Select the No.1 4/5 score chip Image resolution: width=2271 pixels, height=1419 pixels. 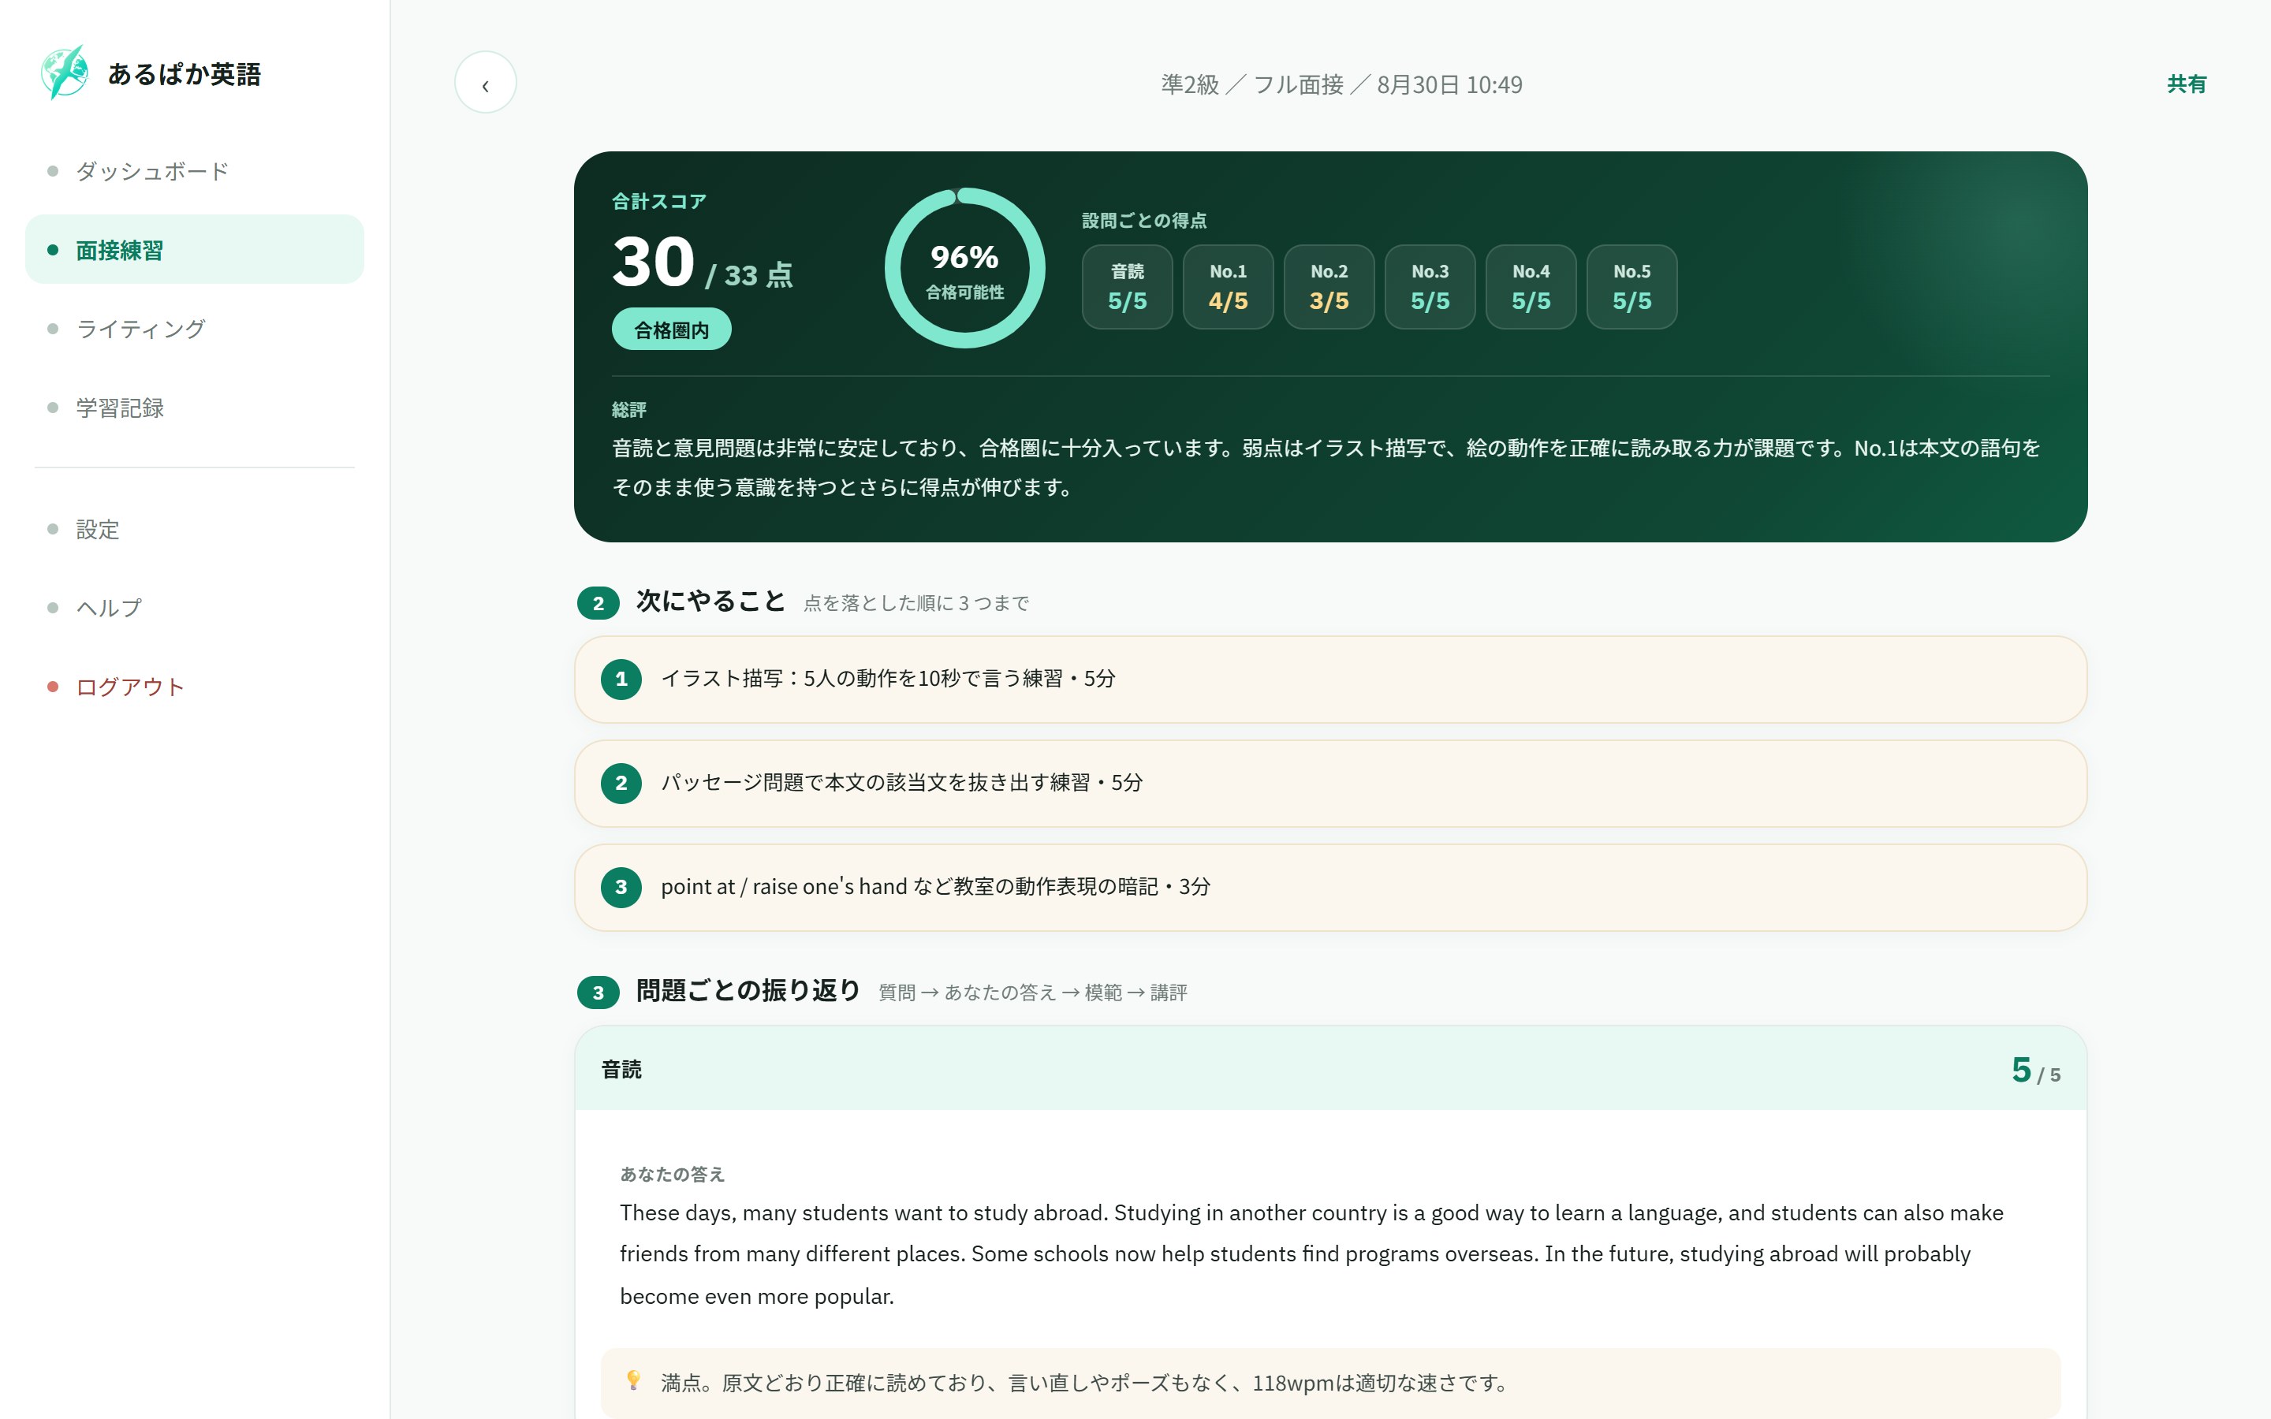coord(1229,287)
